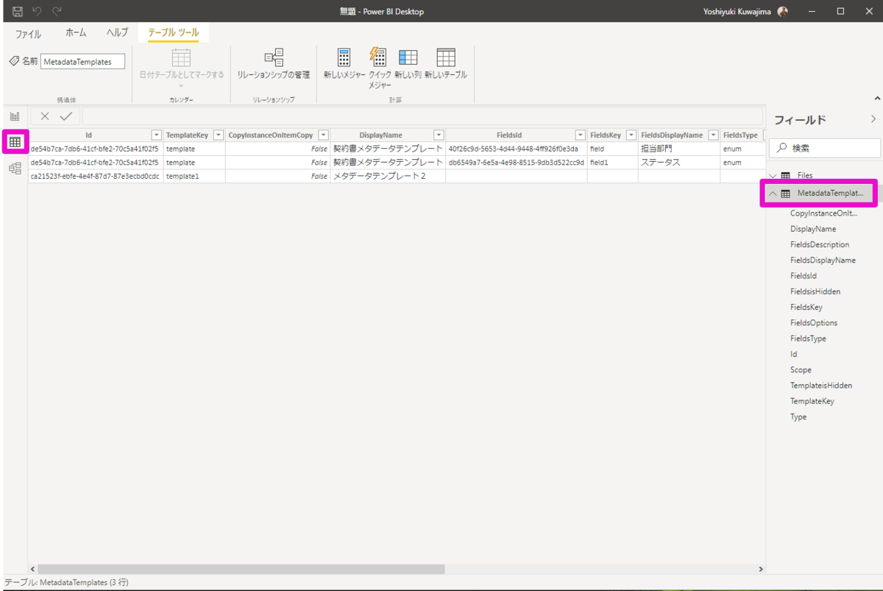Image resolution: width=883 pixels, height=591 pixels.
Task: Open the Report view icon in left sidebar
Action: pyautogui.click(x=15, y=116)
